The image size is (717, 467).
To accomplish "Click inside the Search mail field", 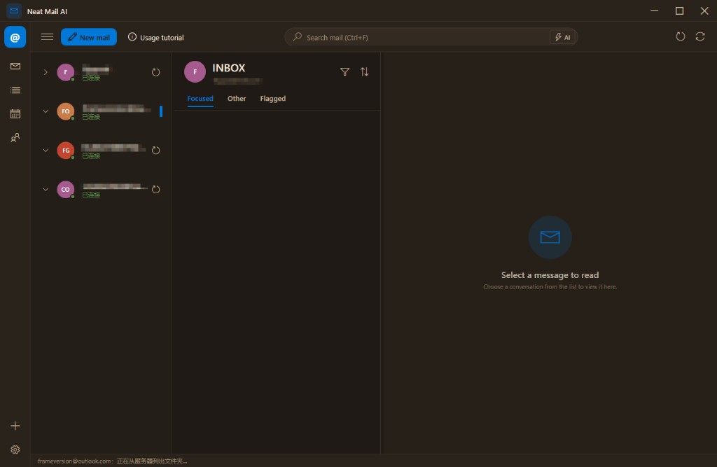I will (420, 36).
